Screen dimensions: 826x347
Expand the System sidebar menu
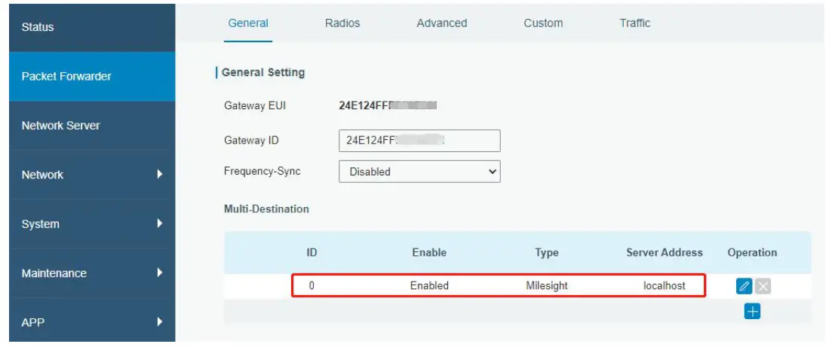(x=92, y=224)
